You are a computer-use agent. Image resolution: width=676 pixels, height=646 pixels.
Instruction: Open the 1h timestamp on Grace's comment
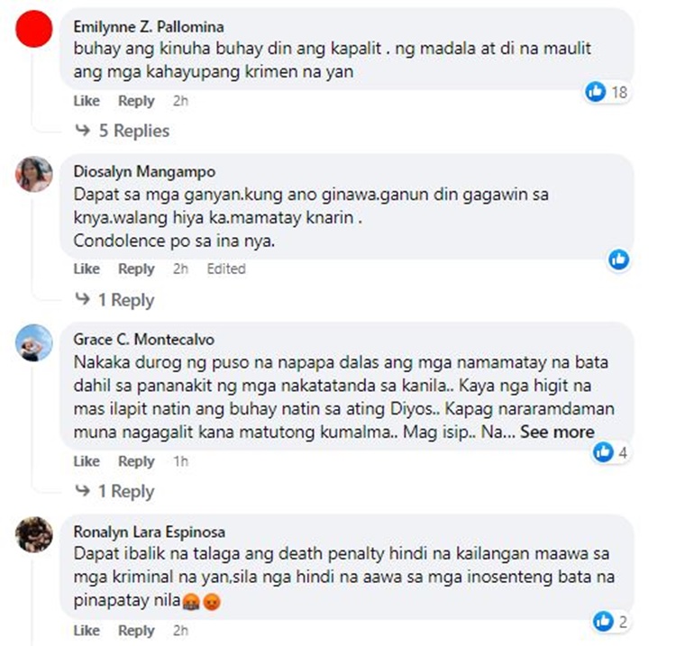(180, 461)
